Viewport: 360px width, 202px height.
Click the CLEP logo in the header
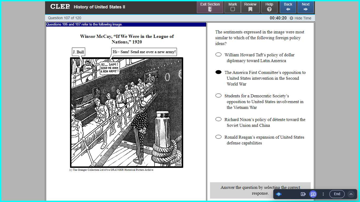click(x=60, y=7)
